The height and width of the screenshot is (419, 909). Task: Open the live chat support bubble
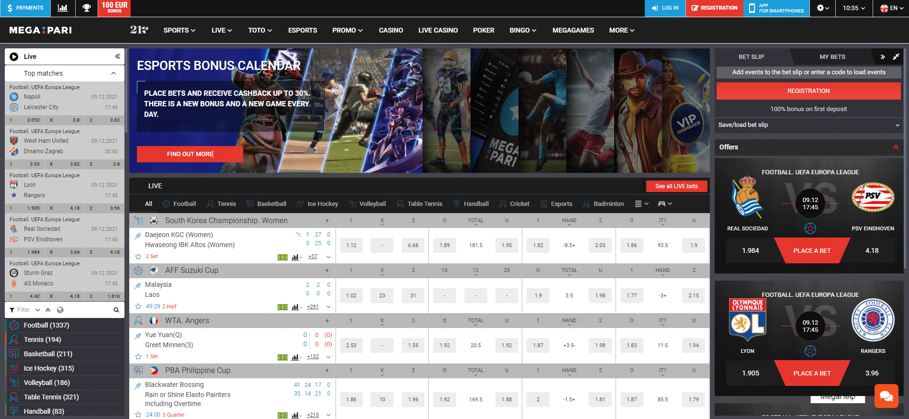point(887,396)
